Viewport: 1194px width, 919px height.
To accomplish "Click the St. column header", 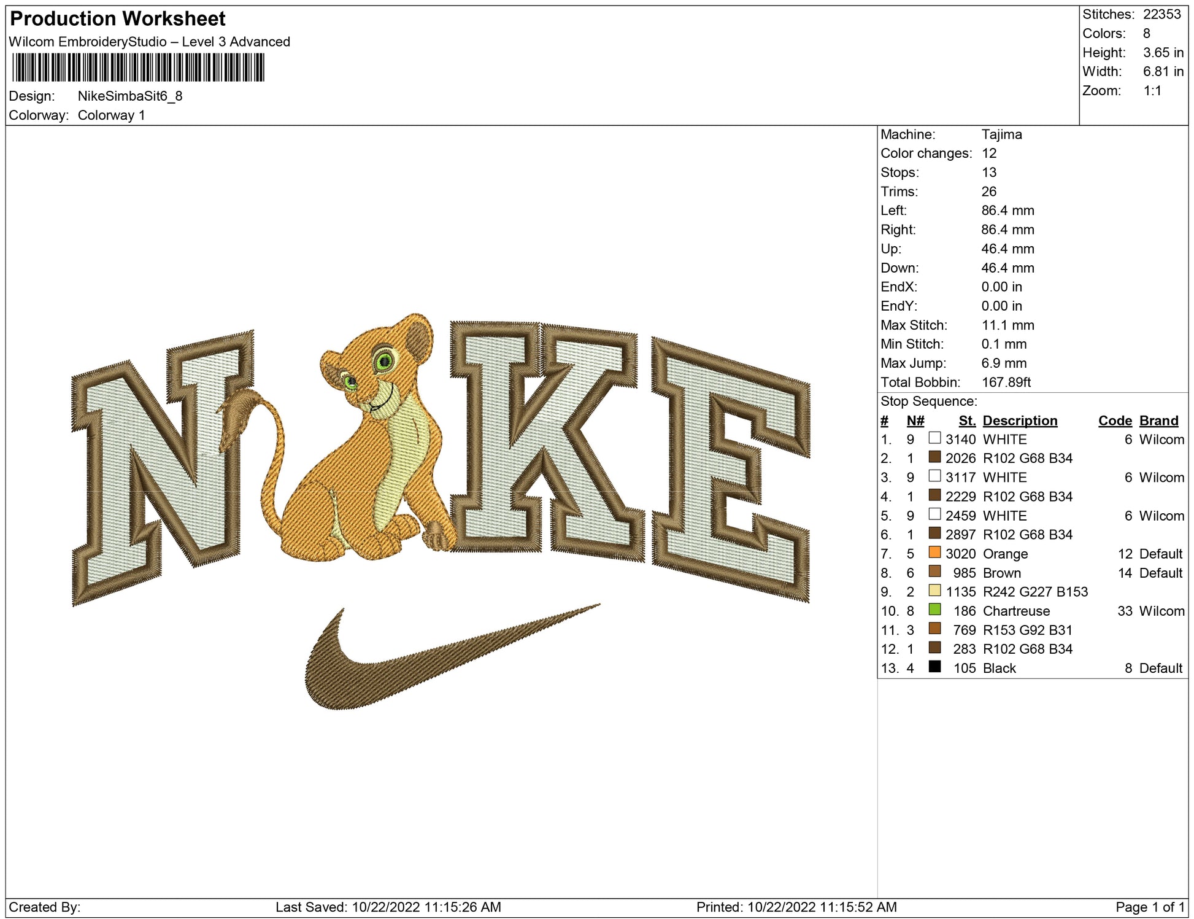I will tap(966, 421).
